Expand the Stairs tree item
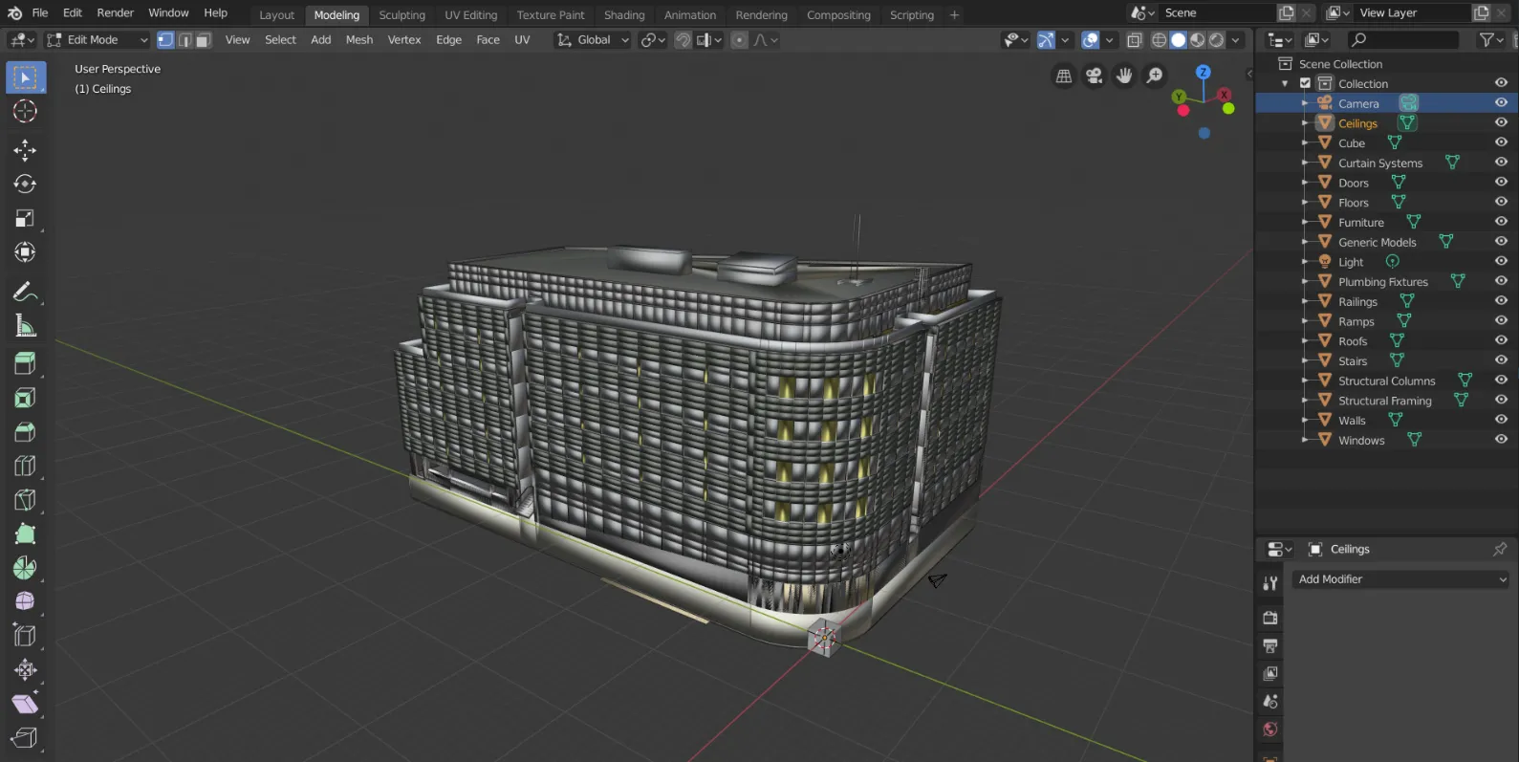Viewport: 1519px width, 762px height. 1305,361
